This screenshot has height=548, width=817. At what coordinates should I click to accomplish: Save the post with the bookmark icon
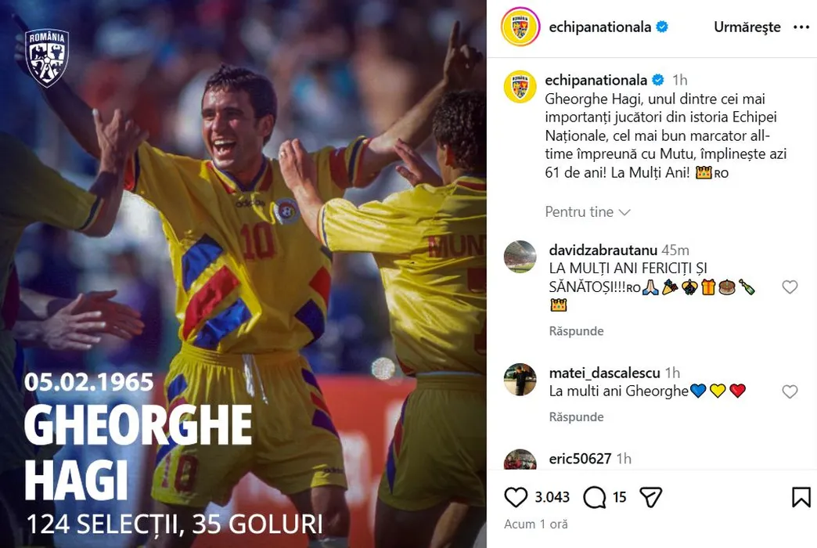tap(801, 497)
